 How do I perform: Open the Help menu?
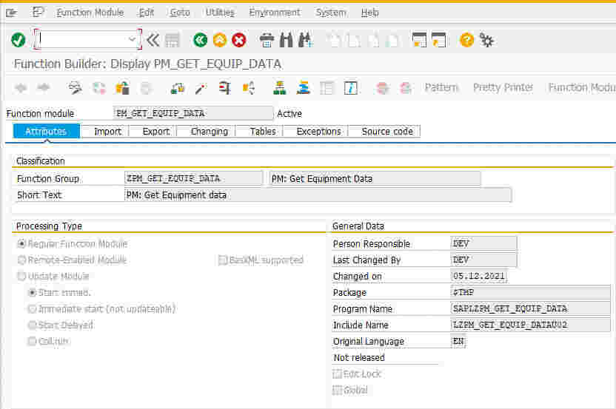369,13
